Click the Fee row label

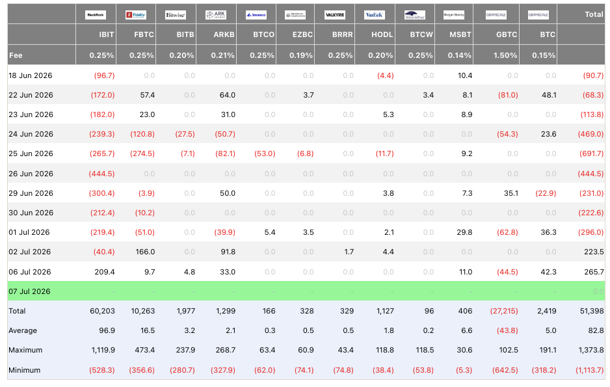(16, 55)
